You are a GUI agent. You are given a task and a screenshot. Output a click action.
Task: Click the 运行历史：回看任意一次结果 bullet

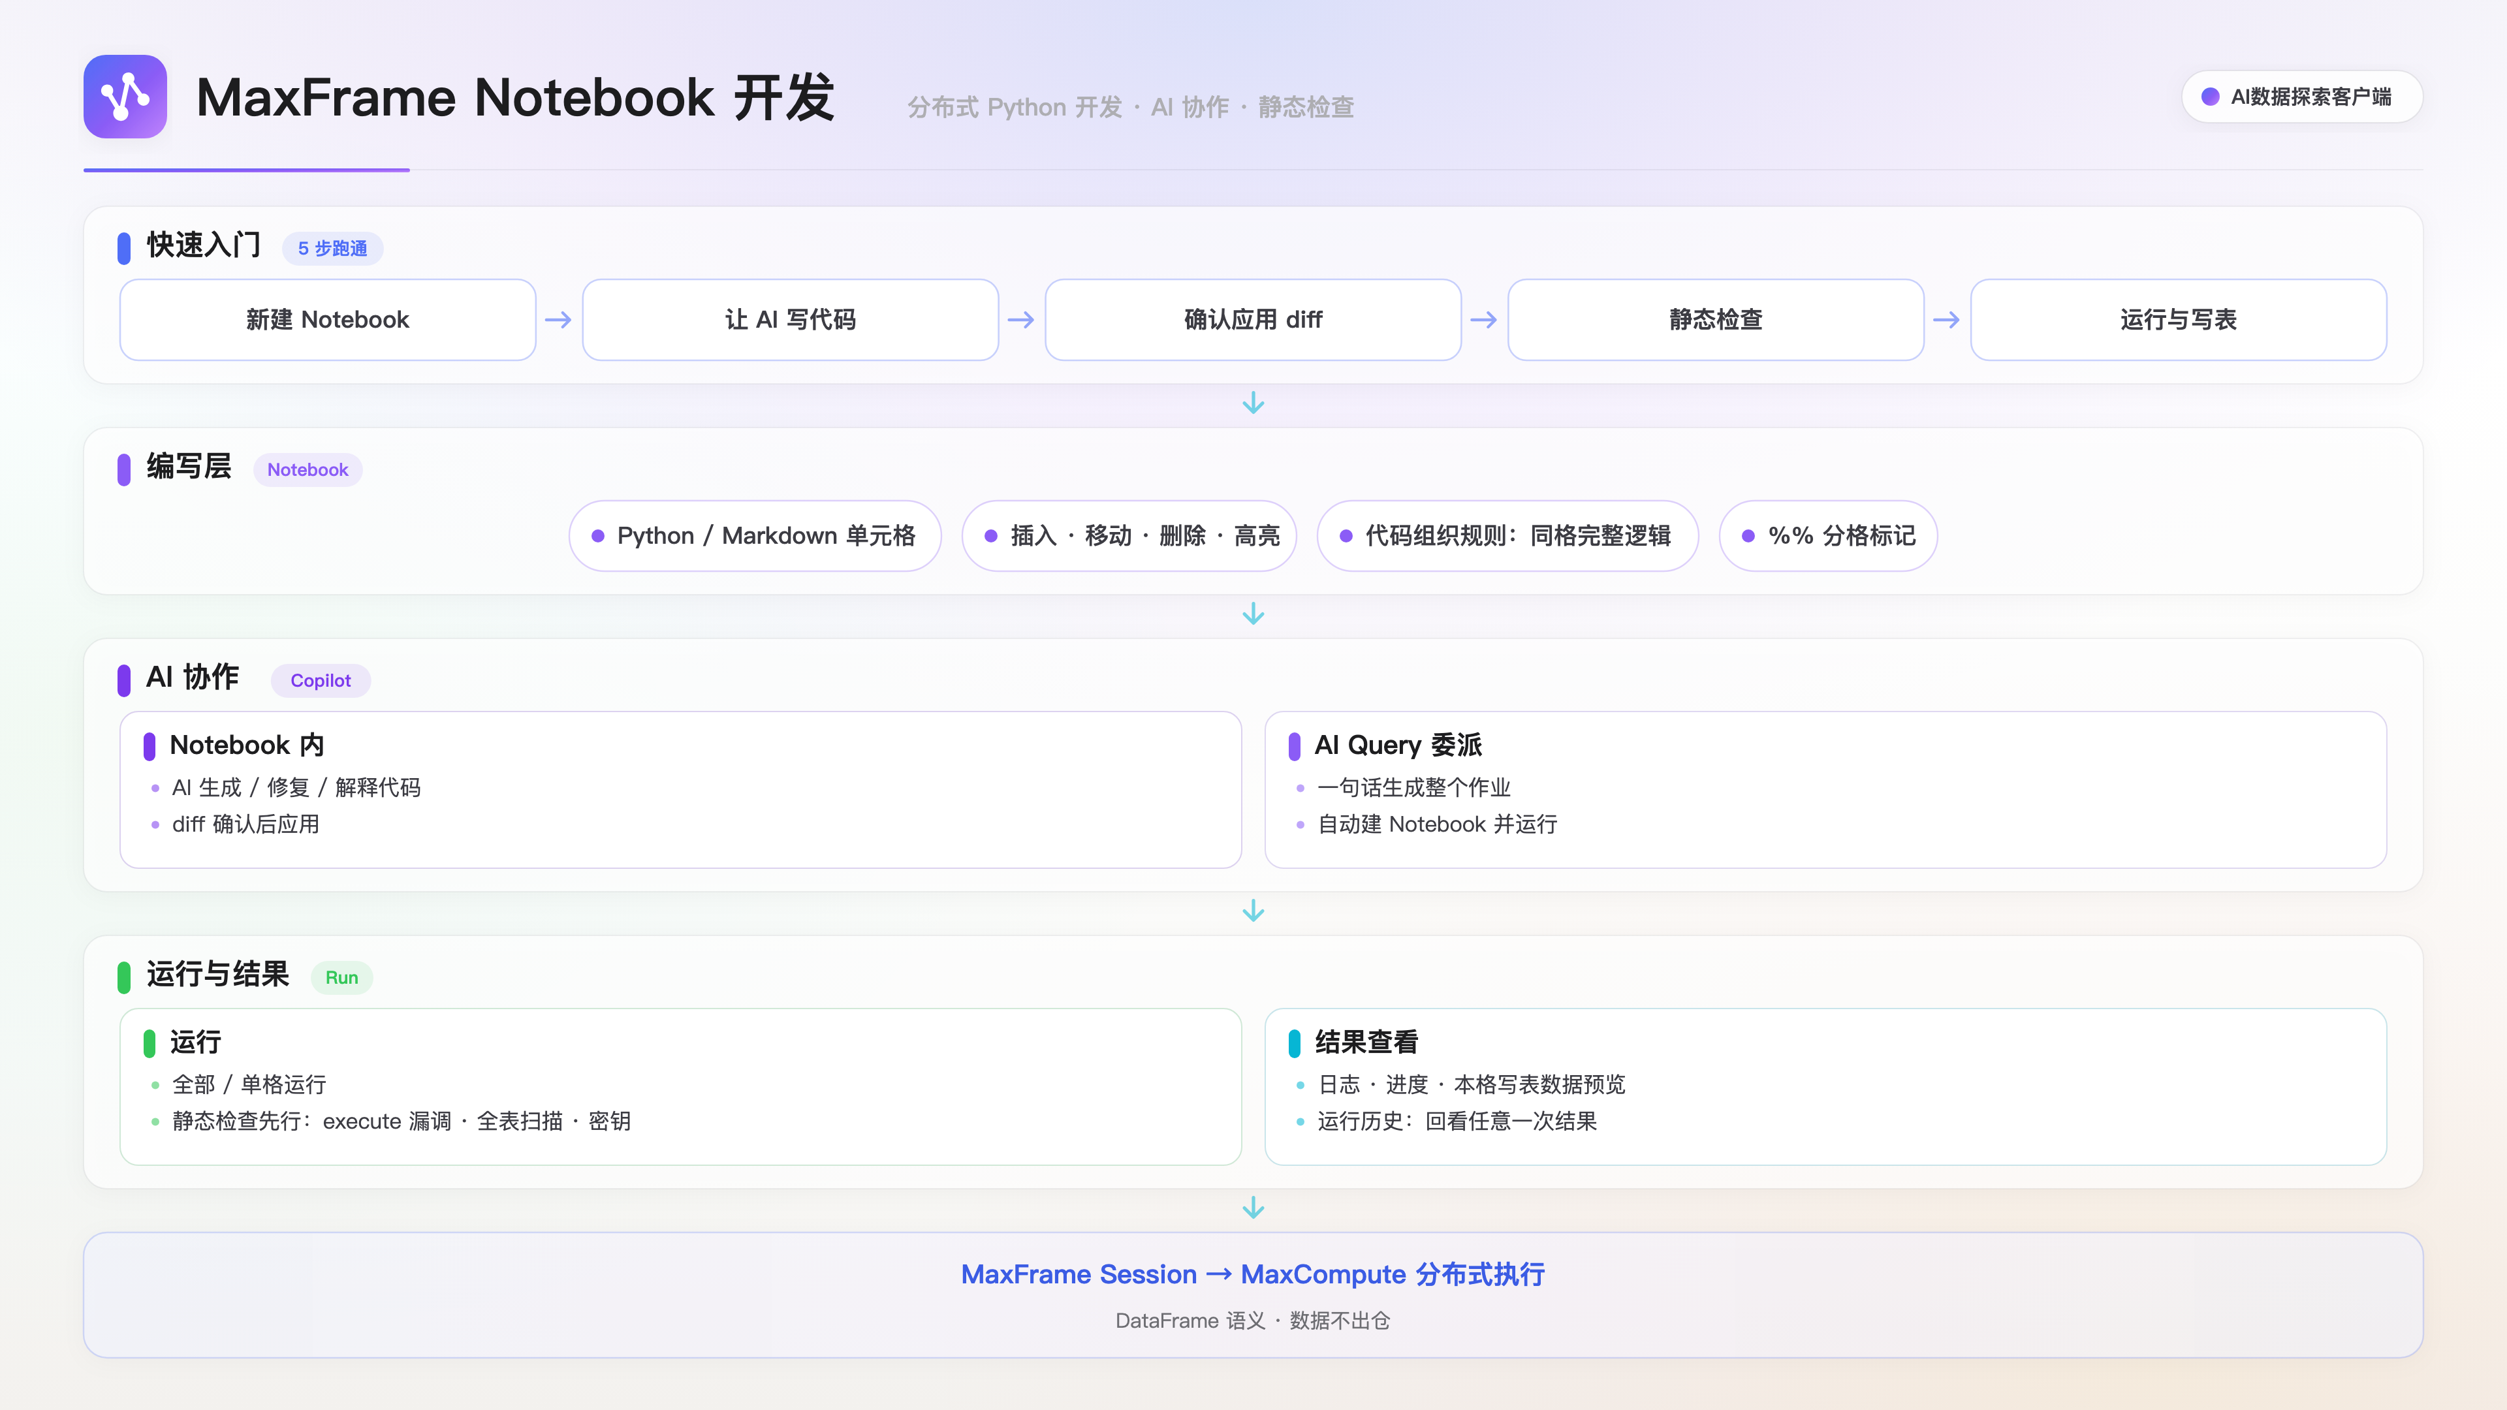tap(1457, 1122)
